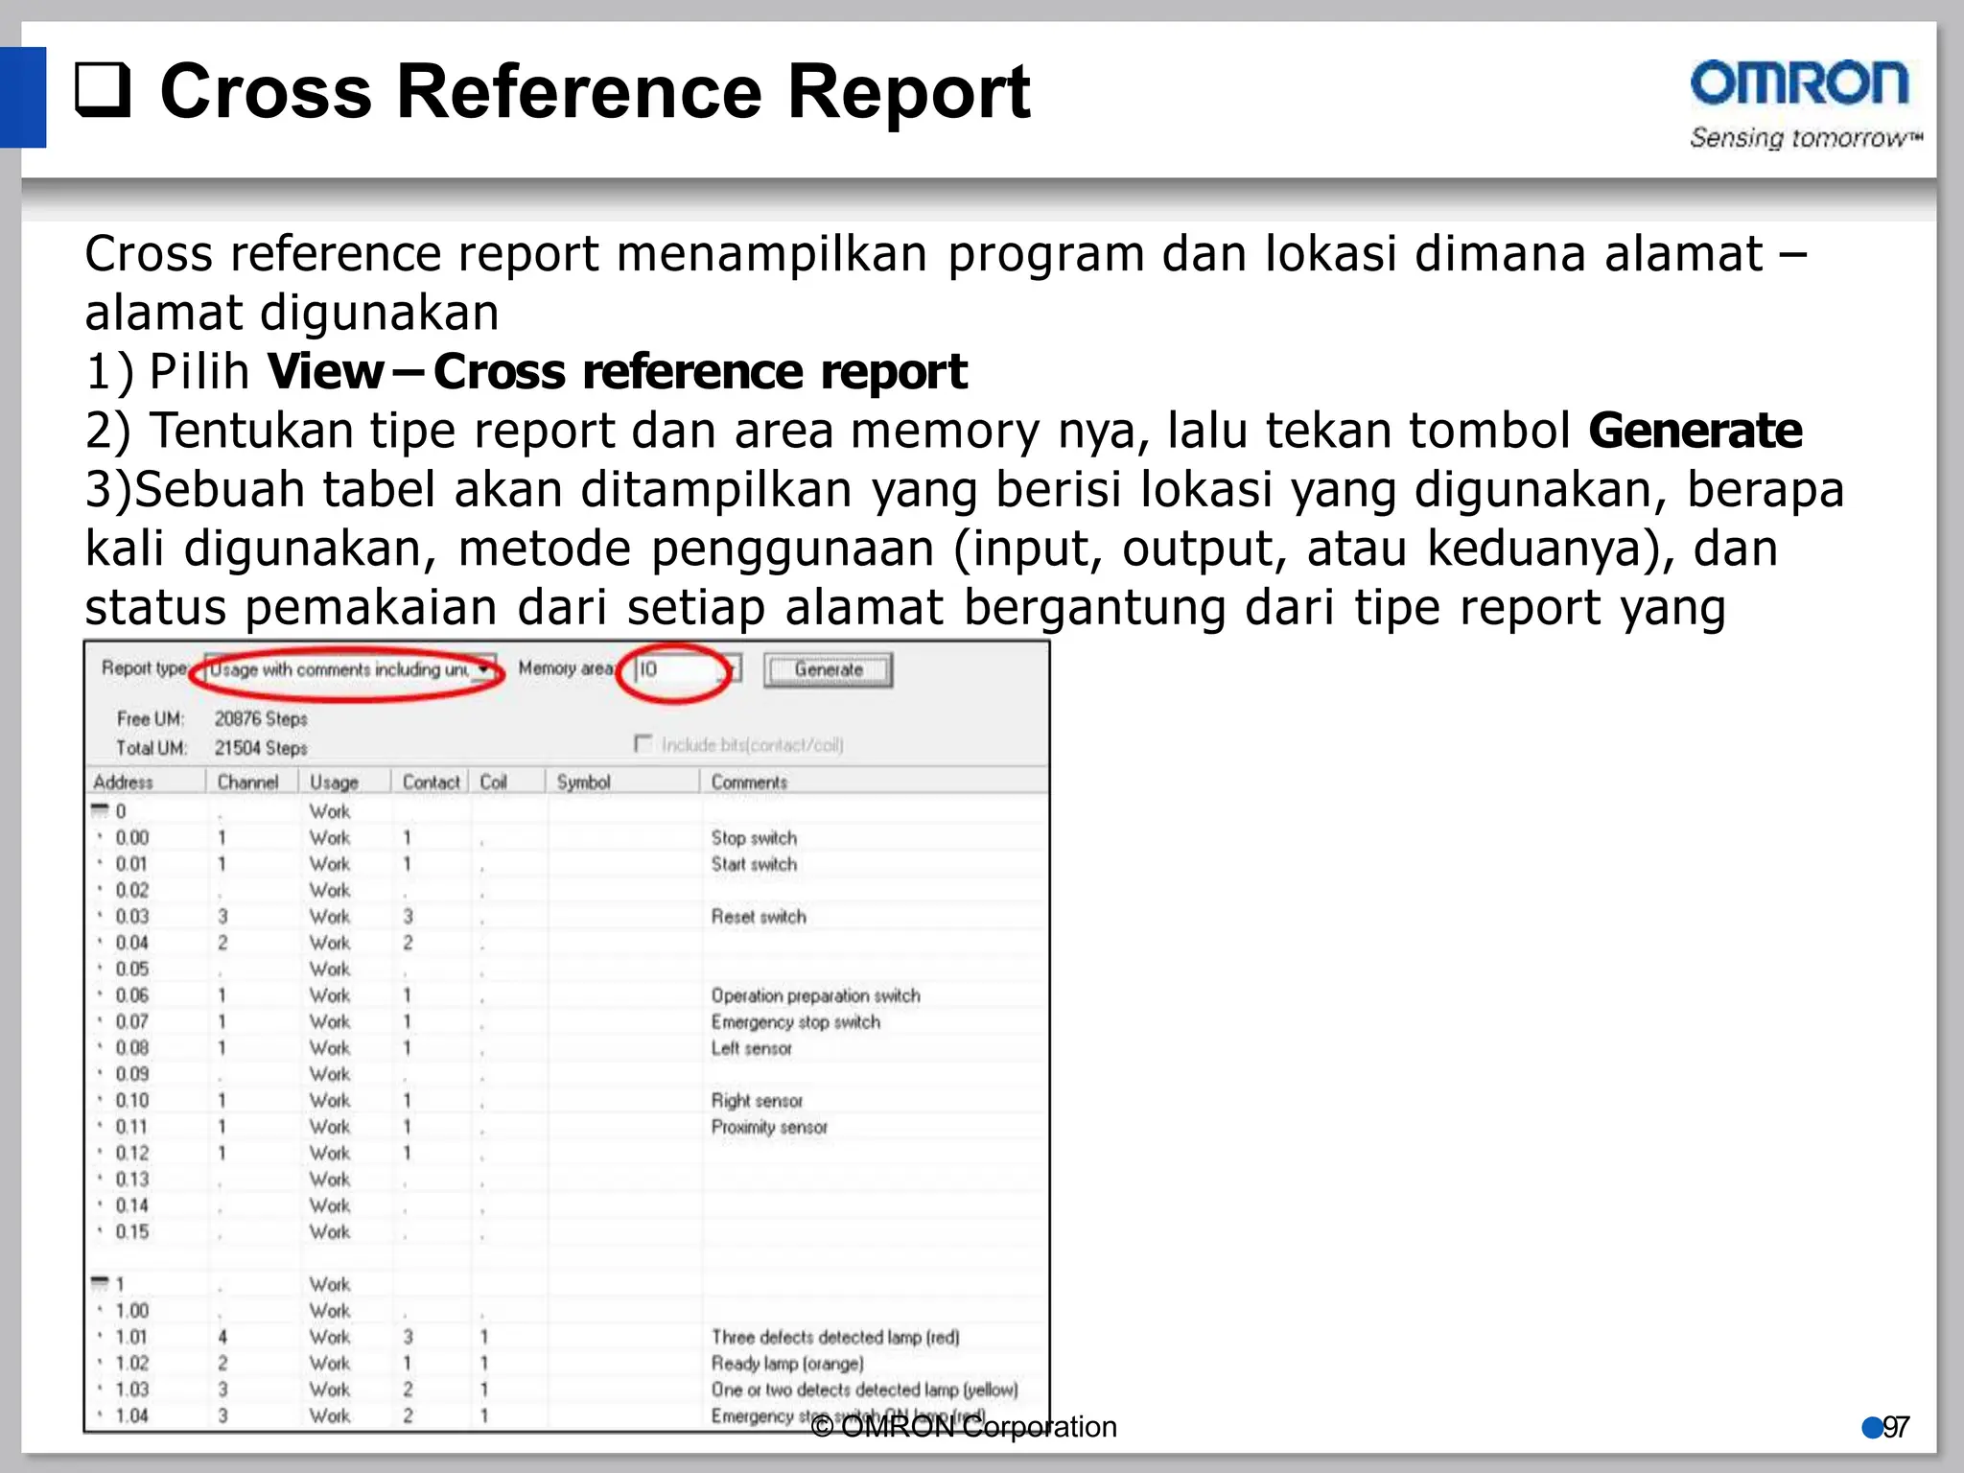Click the Symbol column header
Viewport: 1964px width, 1473px height.
click(621, 782)
